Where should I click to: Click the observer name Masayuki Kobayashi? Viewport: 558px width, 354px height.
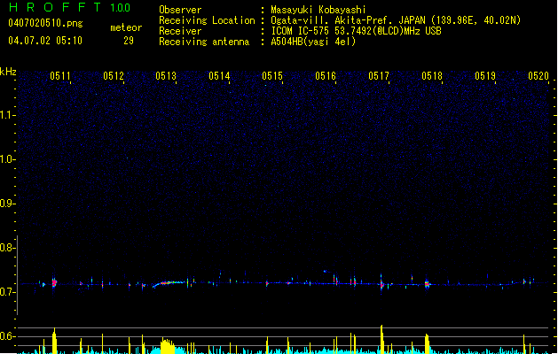(x=318, y=10)
